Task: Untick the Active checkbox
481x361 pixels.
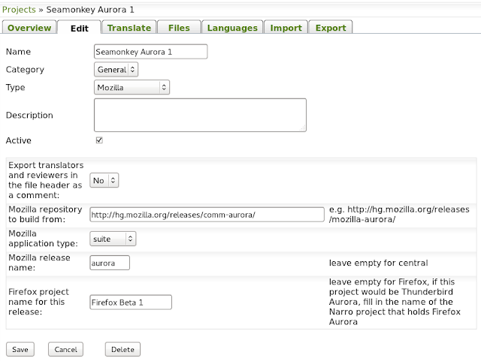Action: click(99, 140)
